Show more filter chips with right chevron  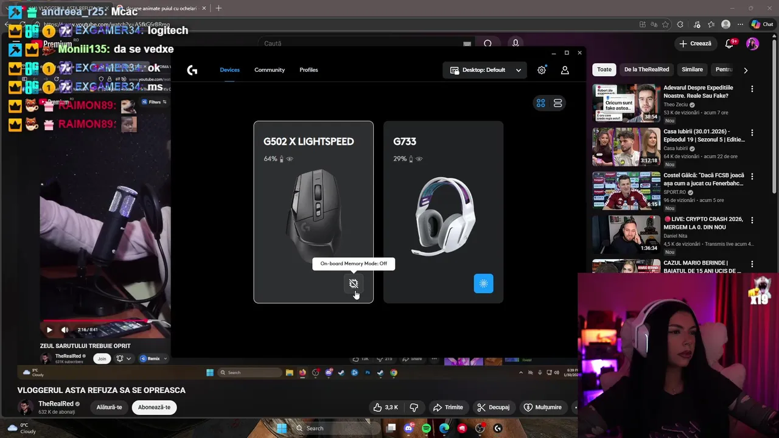pyautogui.click(x=746, y=70)
